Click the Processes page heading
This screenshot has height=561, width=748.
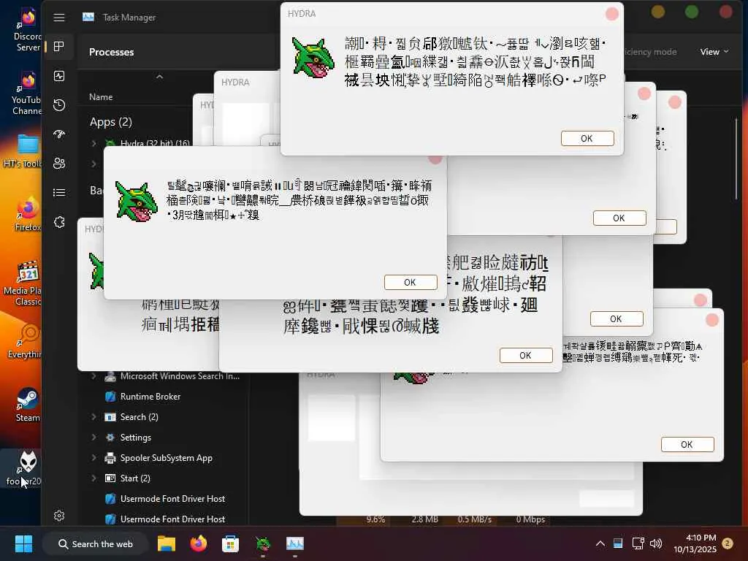[111, 52]
